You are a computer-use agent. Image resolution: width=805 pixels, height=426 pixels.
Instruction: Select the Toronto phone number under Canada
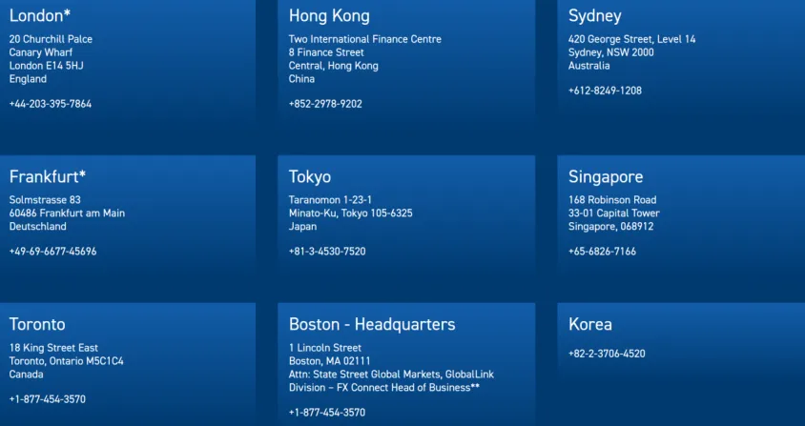click(x=48, y=398)
